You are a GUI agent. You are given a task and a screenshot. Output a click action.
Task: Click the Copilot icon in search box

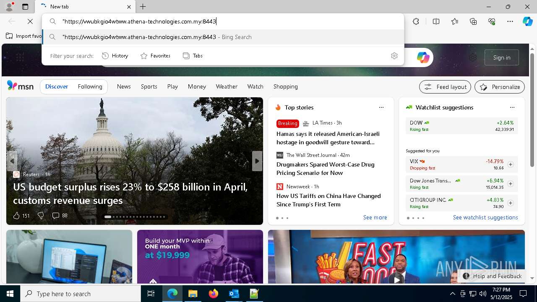click(x=423, y=57)
